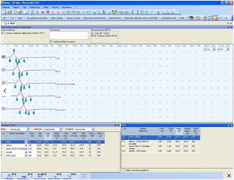Viewport: 234px width, 180px height.
Task: Click the Powtarzanie F3 icon at bottom
Action: point(23,175)
